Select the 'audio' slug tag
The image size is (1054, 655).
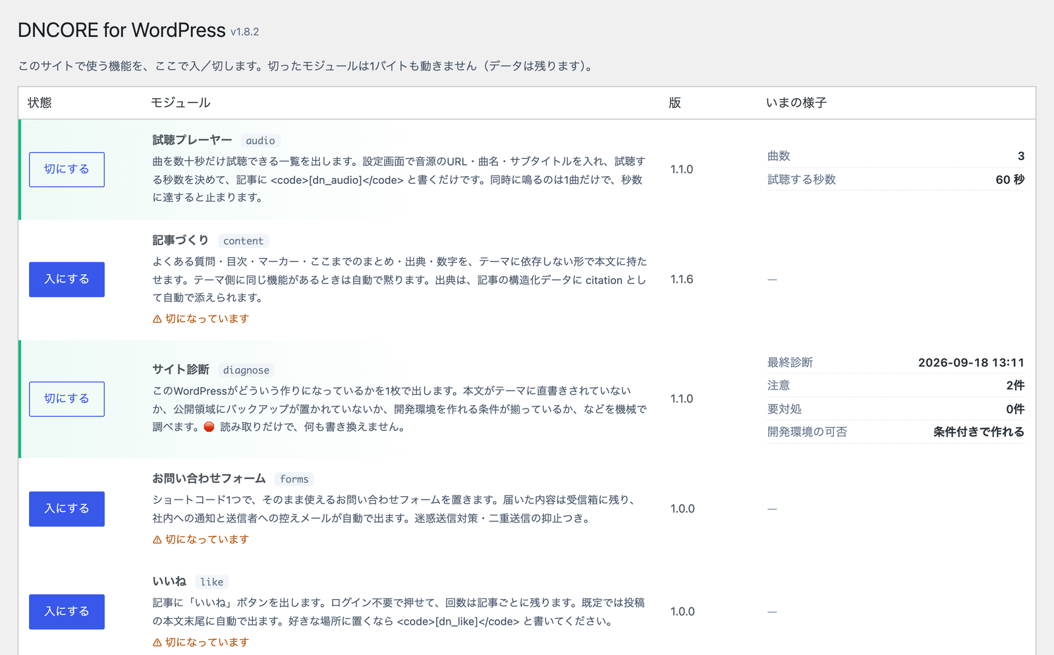260,140
